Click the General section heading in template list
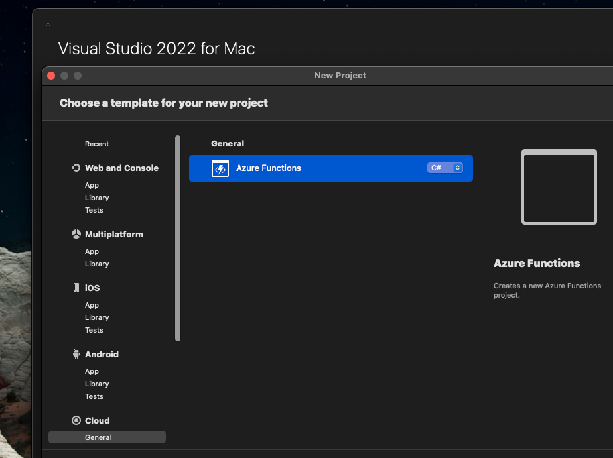The width and height of the screenshot is (613, 458). (x=228, y=143)
